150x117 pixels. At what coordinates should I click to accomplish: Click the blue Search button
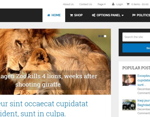[136, 48]
